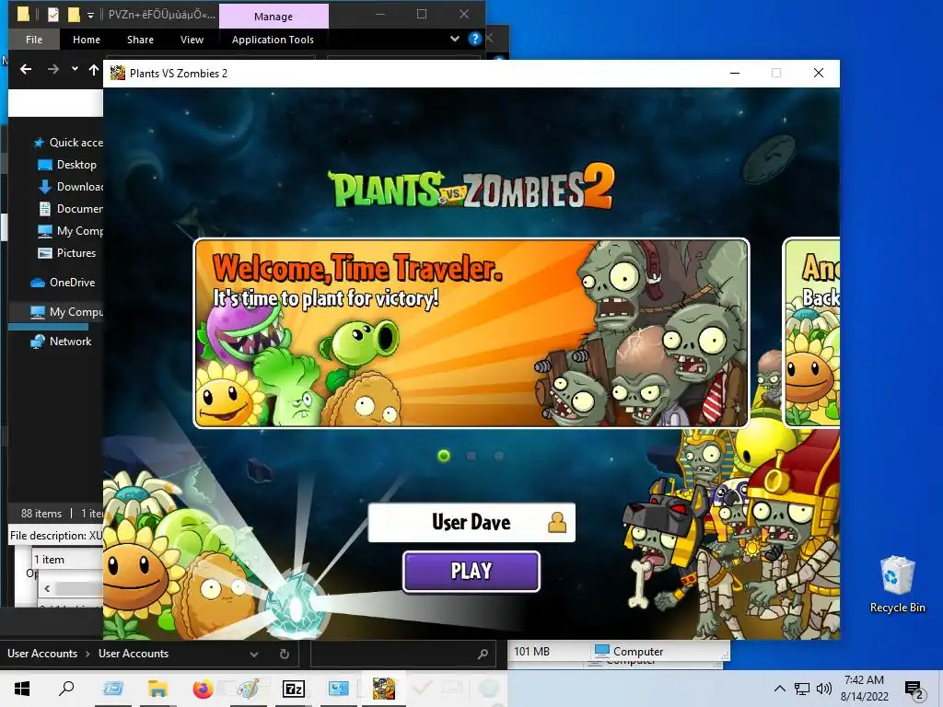This screenshot has height=707, width=943.
Task: Click the user profile silhouette icon
Action: point(557,523)
